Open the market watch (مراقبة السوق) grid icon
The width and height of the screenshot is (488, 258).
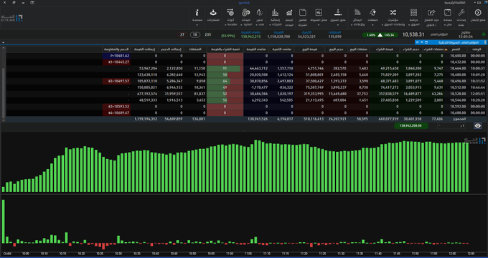click(x=413, y=13)
